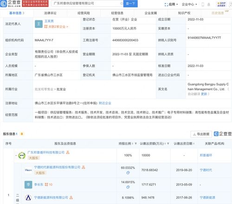Switch to the 企业发展 tab
232x204 pixels.
(x=151, y=13)
